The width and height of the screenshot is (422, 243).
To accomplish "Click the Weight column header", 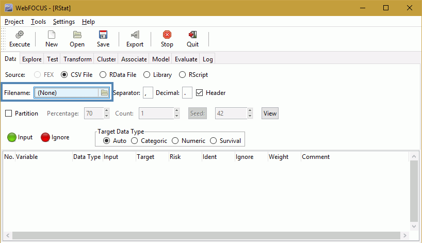I will tap(284, 157).
